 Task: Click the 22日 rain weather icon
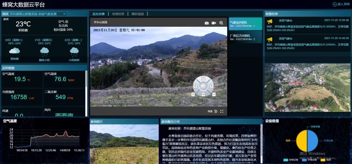[x=74, y=52]
